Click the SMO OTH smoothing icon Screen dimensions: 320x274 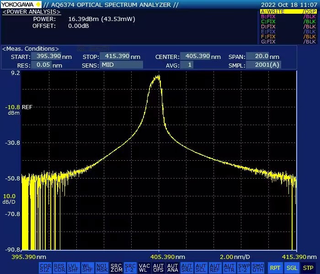point(258,268)
